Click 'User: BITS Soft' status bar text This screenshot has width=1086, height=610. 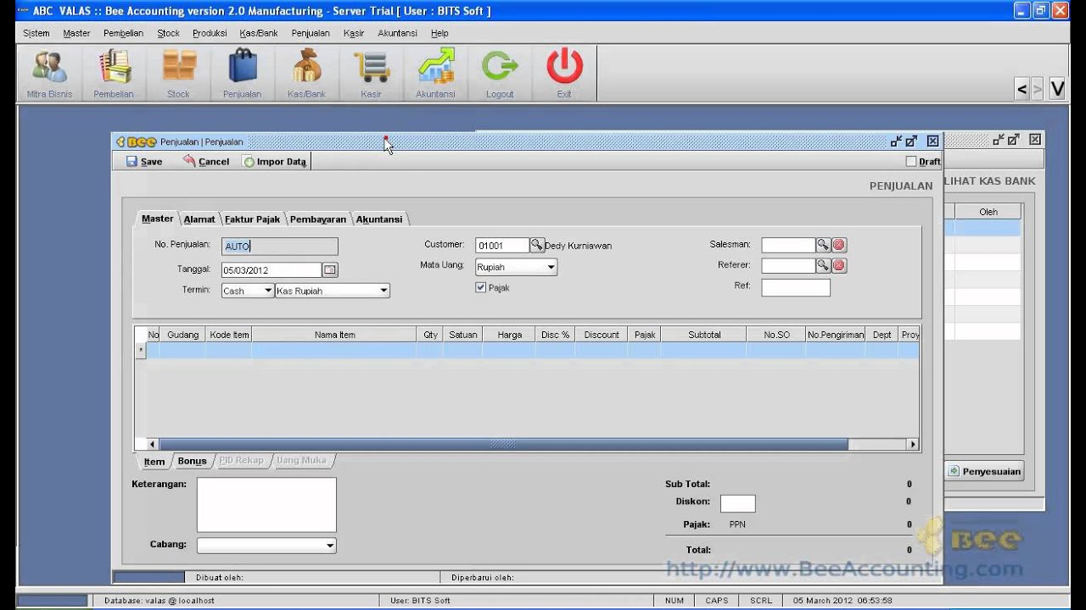click(420, 601)
